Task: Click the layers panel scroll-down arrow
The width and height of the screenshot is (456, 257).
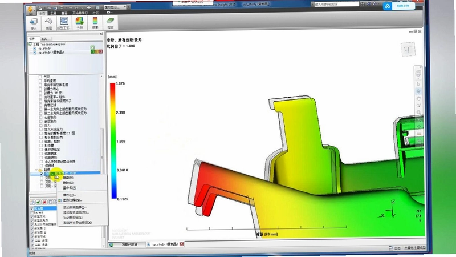Action: click(x=104, y=246)
